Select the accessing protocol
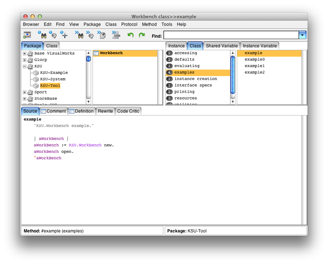This screenshot has height=264, width=328. 198,53
